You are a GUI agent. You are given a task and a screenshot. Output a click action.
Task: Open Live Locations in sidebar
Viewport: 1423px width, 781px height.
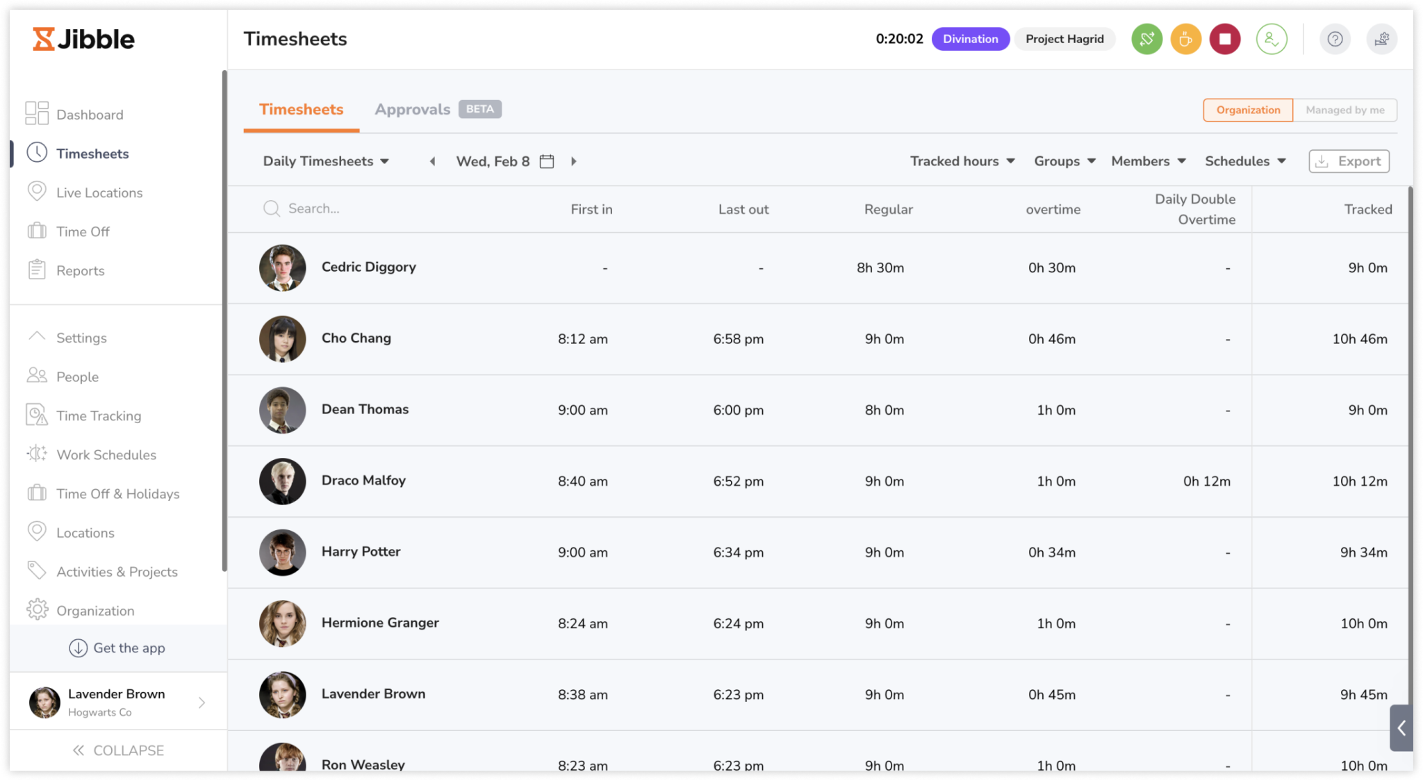coord(99,192)
